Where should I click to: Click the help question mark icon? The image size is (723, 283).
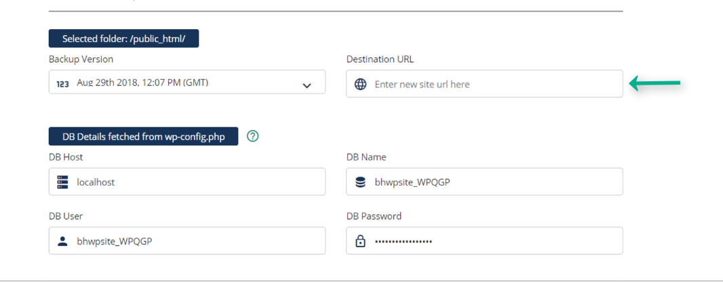click(253, 136)
